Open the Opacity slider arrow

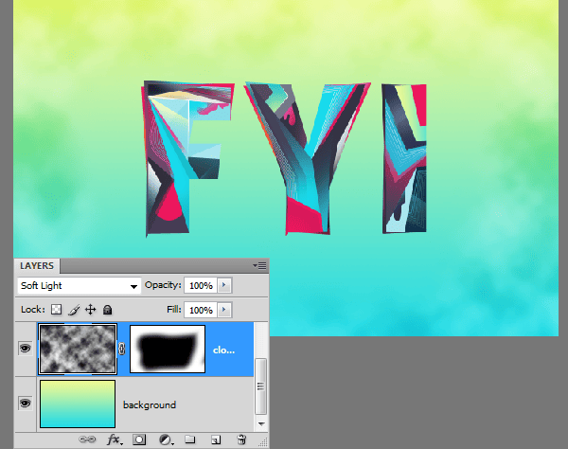coord(223,285)
